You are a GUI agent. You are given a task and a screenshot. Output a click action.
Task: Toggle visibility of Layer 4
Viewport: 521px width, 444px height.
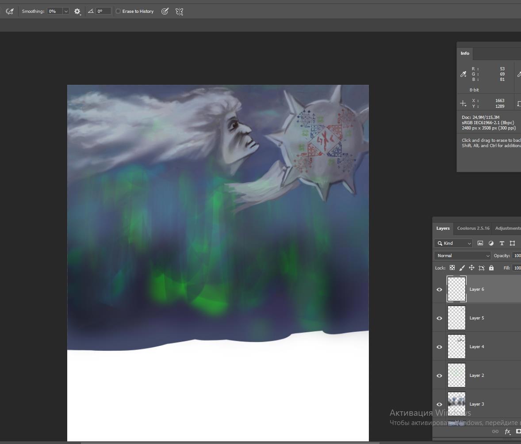[x=439, y=347]
